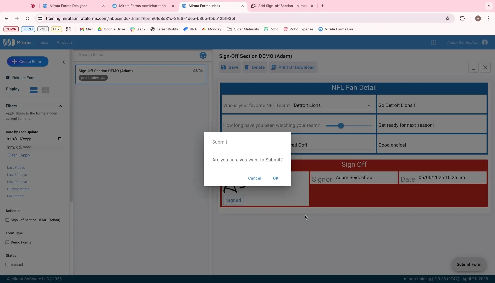Enable the created status filter
The image size is (495, 283).
click(8, 265)
